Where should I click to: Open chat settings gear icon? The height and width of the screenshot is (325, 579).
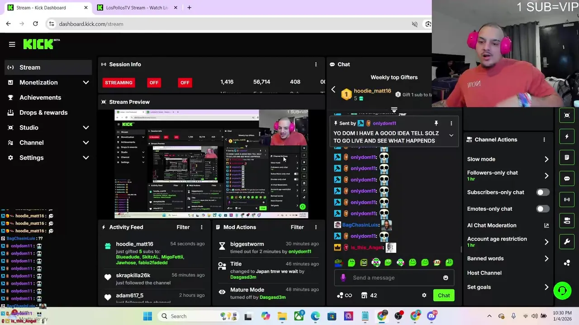click(x=424, y=295)
